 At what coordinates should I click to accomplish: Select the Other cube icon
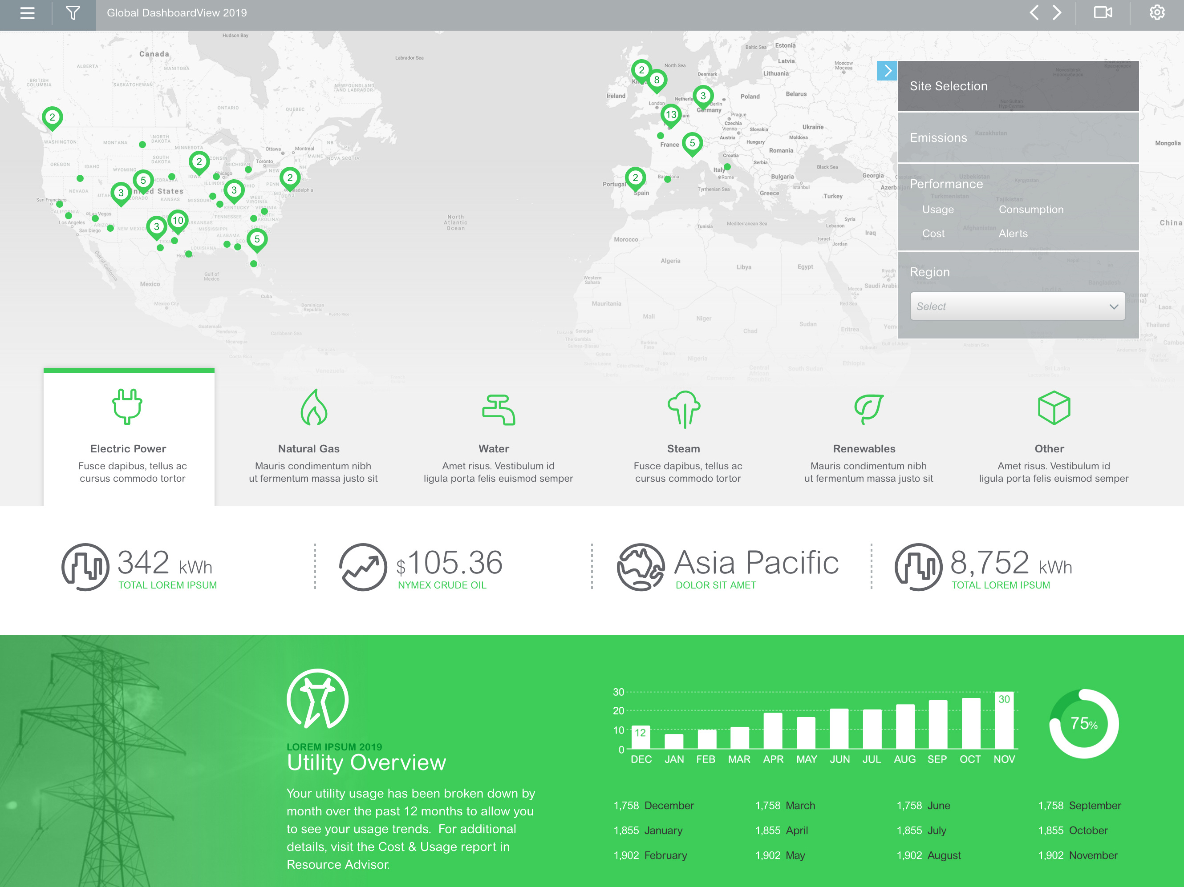(x=1054, y=407)
